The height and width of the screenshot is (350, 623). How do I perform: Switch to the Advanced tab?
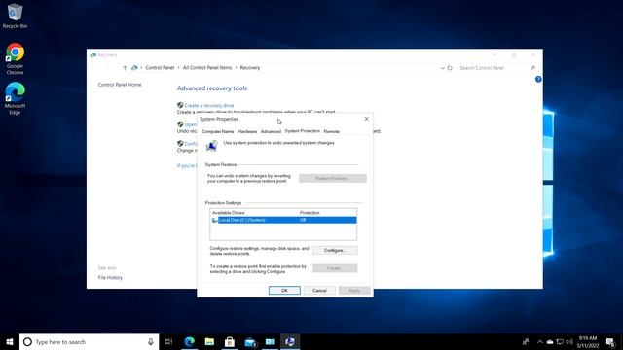point(271,131)
